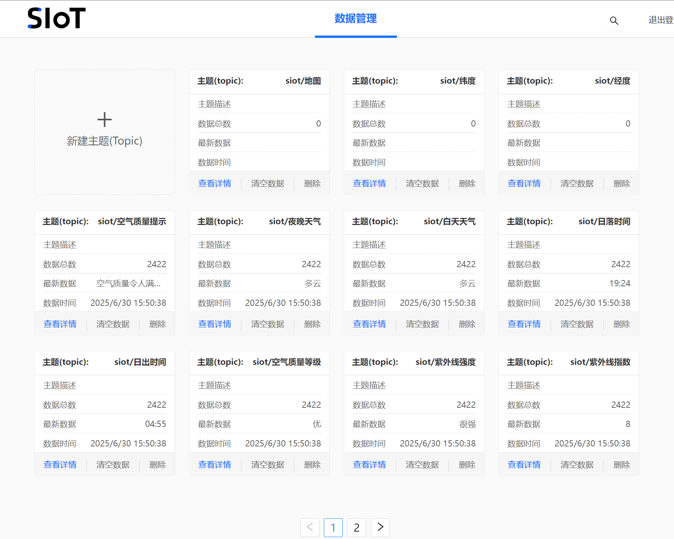View details of siot/空气质量提示 topic
674x539 pixels.
point(60,324)
